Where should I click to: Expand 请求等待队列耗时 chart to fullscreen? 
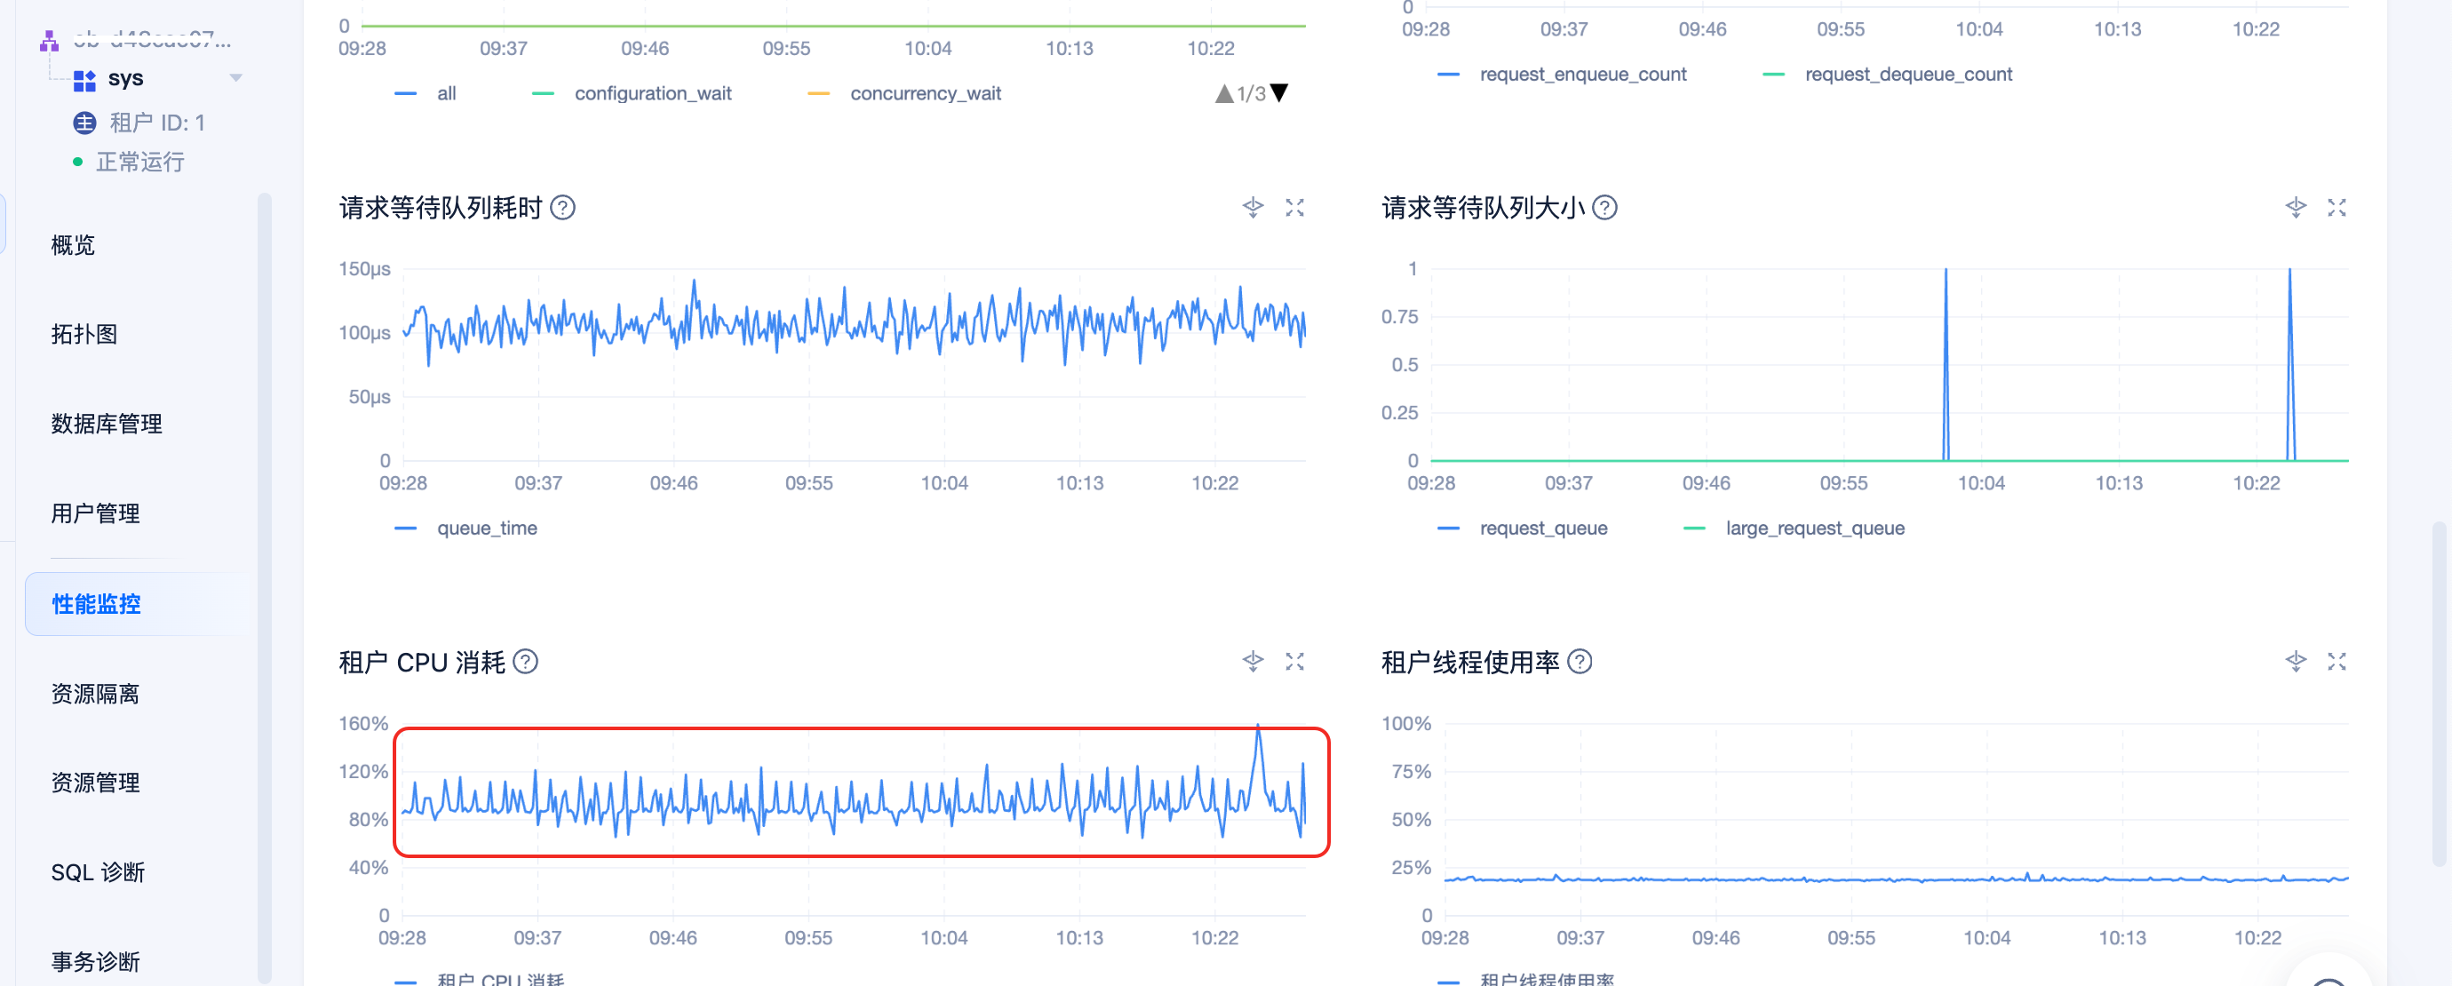1294,208
